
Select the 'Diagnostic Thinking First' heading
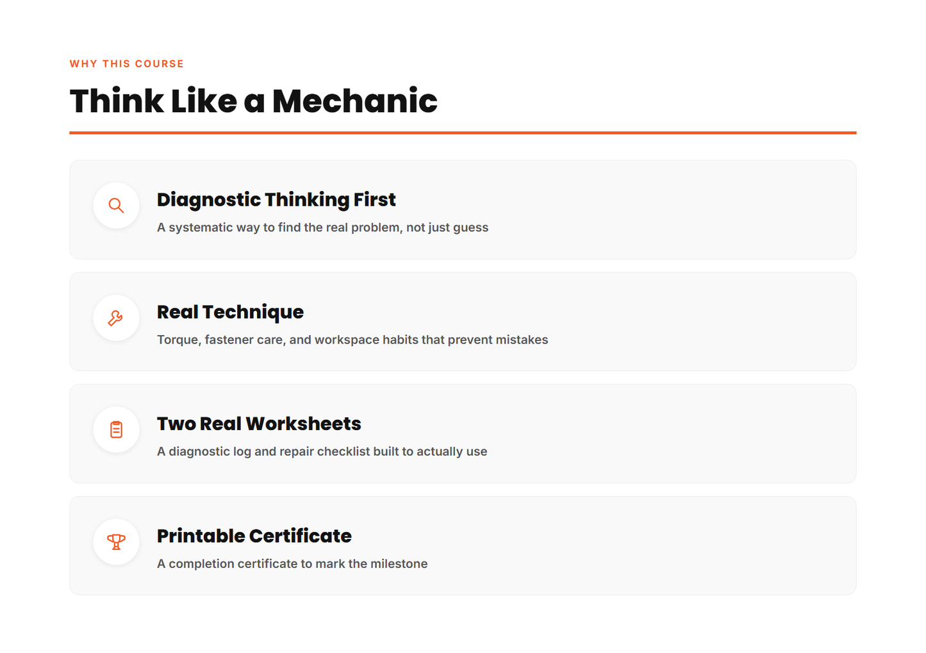pos(276,200)
